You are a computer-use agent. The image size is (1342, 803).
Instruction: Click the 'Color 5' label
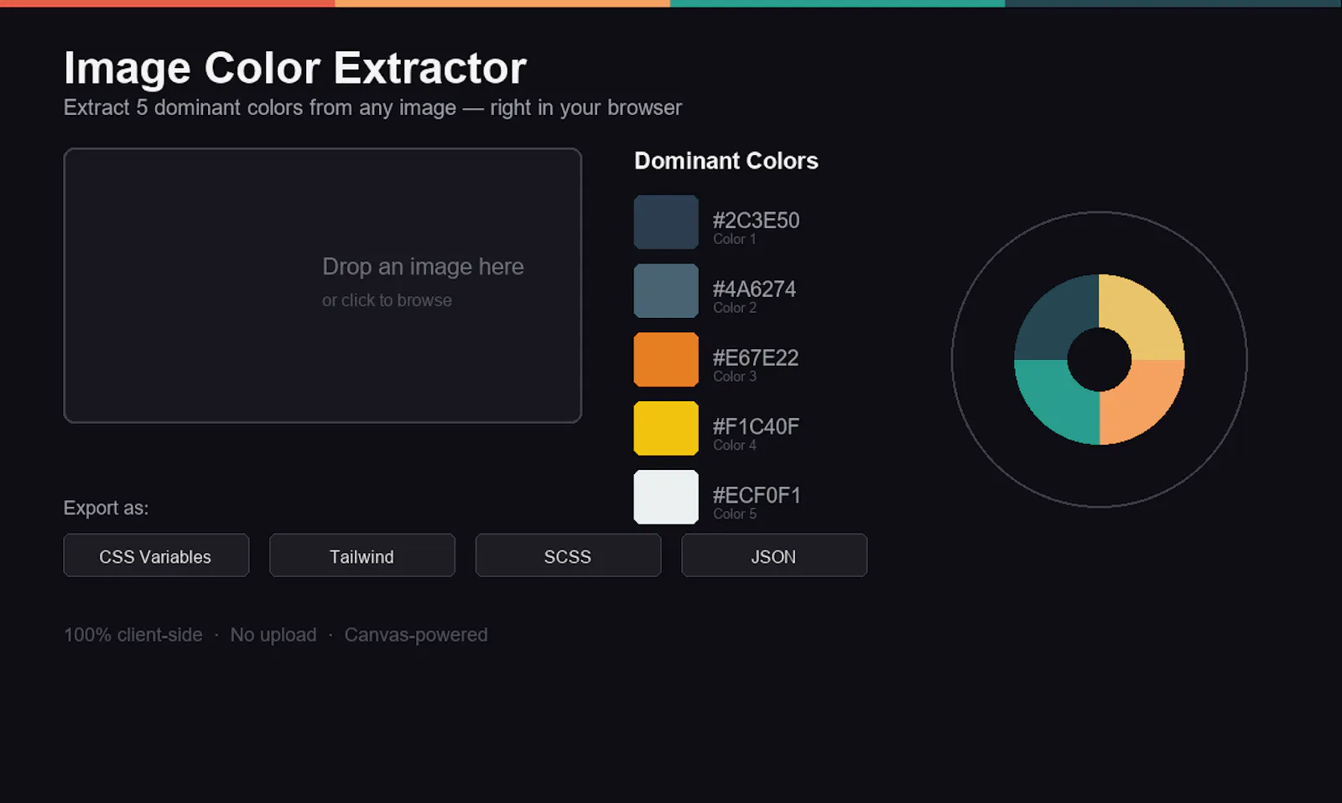[735, 514]
